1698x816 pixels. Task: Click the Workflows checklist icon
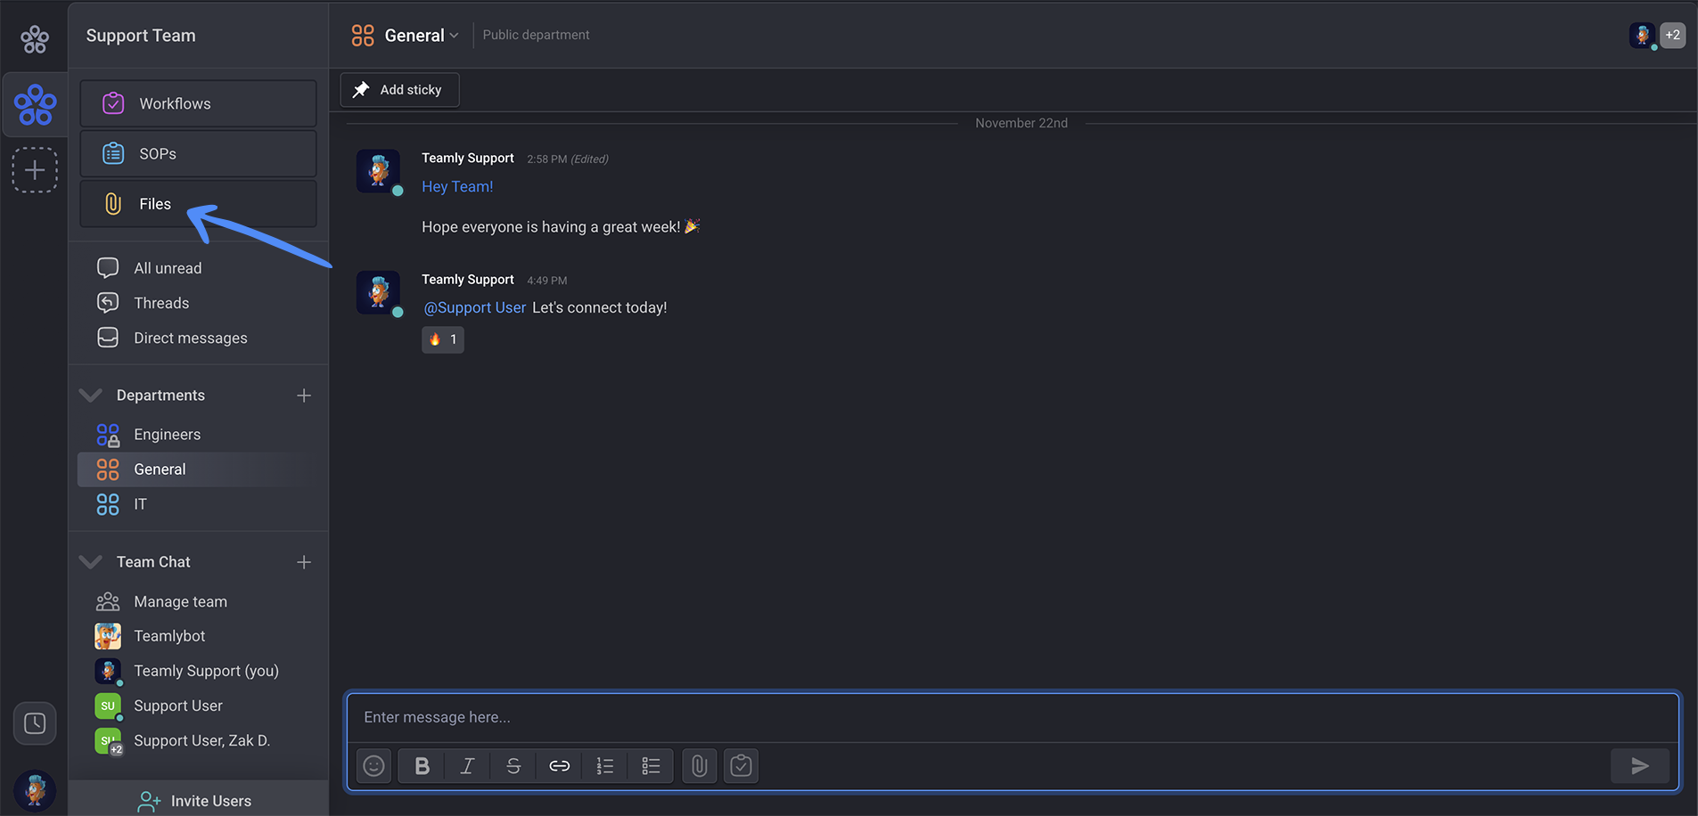coord(113,103)
